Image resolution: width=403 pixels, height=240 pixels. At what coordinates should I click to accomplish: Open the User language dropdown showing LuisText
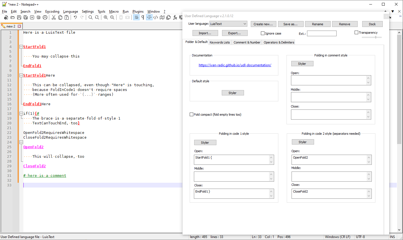click(228, 24)
